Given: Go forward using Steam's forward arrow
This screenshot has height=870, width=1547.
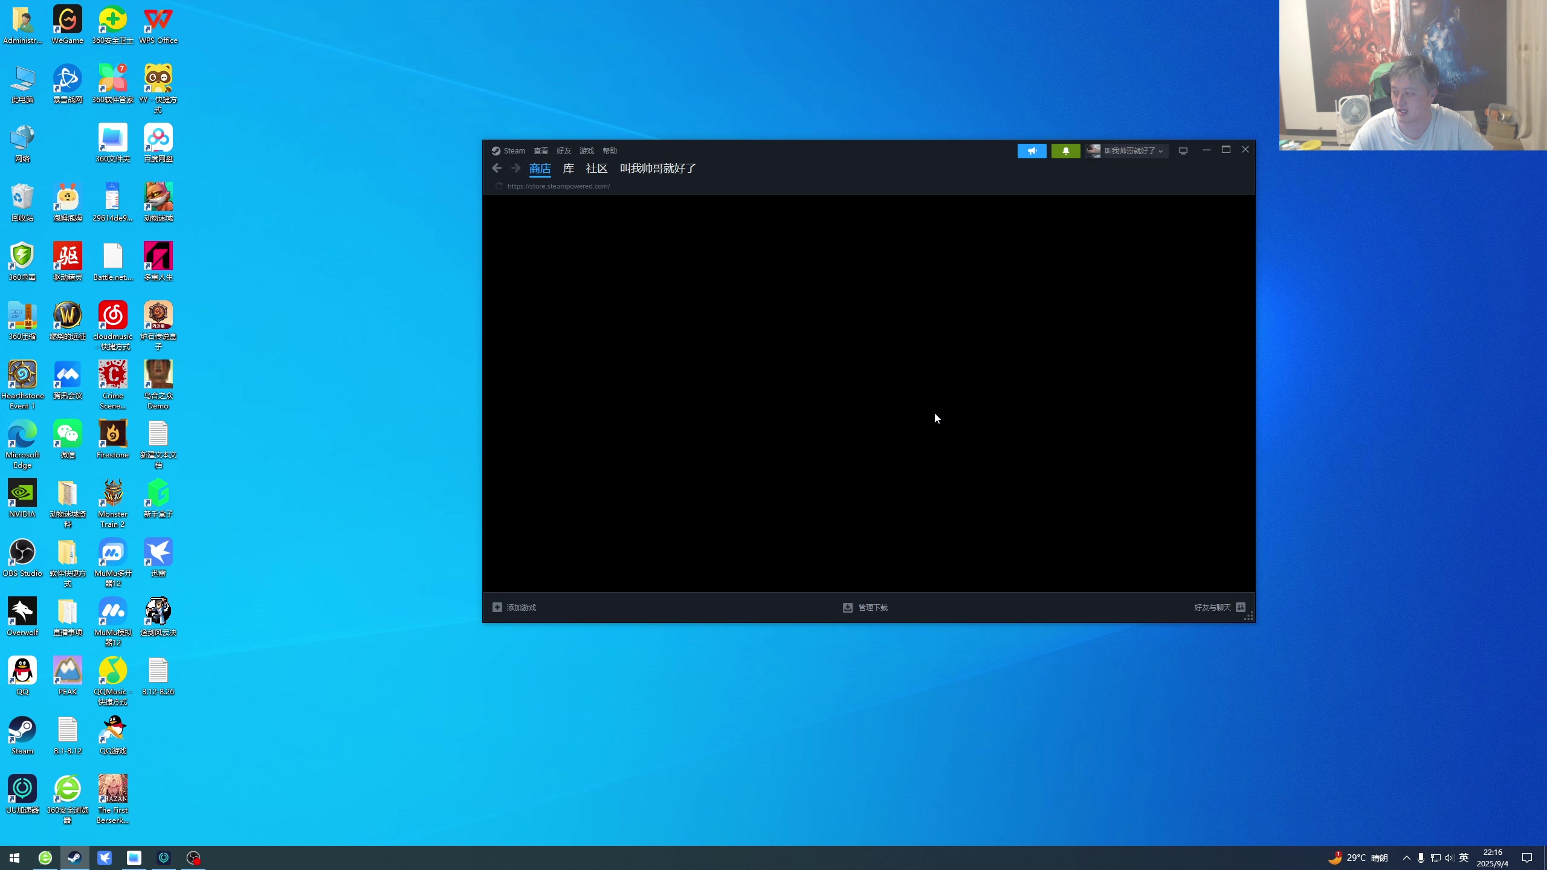Looking at the screenshot, I should (x=515, y=169).
